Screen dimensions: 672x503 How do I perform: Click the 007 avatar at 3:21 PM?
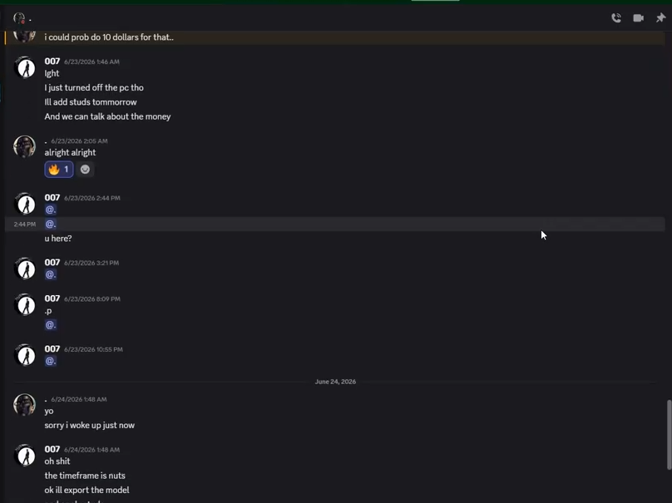tap(24, 269)
